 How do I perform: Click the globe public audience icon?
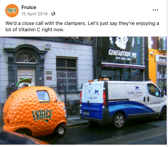[x=53, y=14]
